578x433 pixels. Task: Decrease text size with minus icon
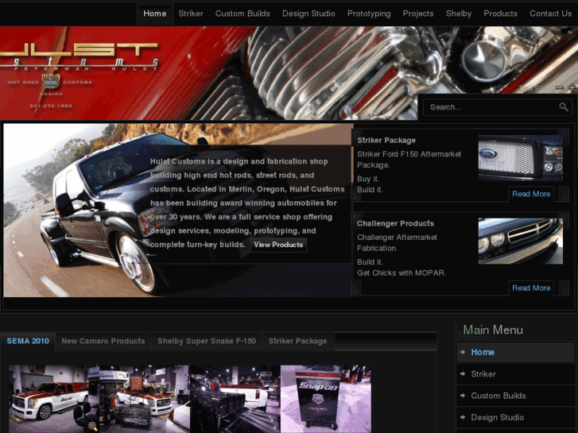560,87
